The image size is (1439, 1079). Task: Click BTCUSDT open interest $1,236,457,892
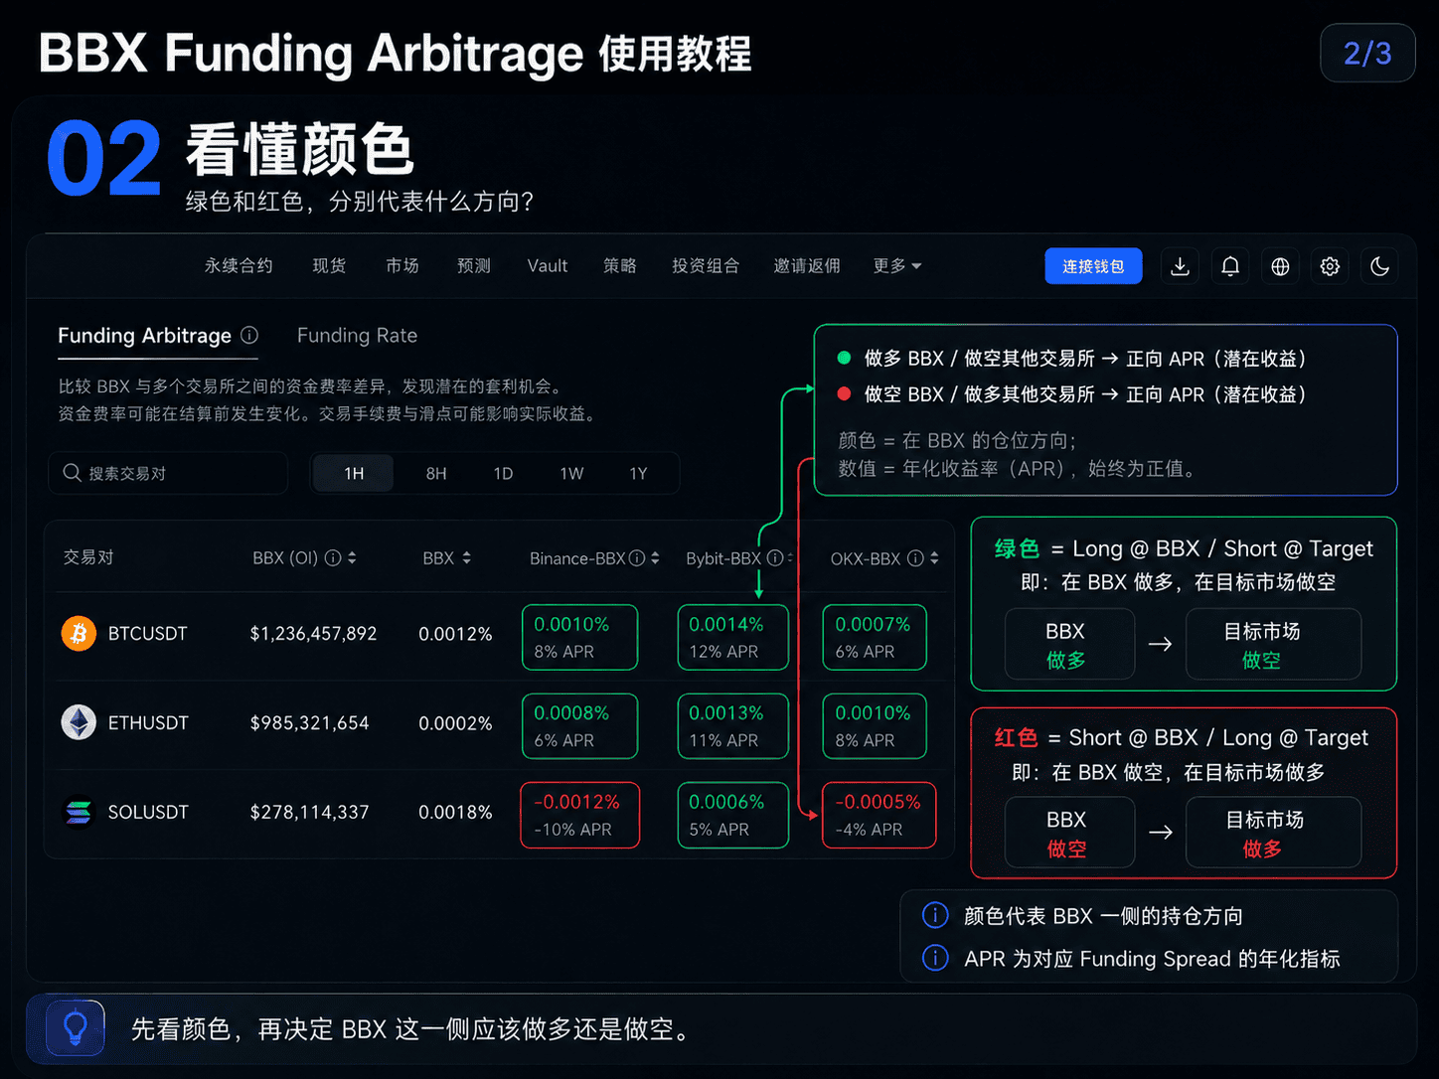point(313,633)
